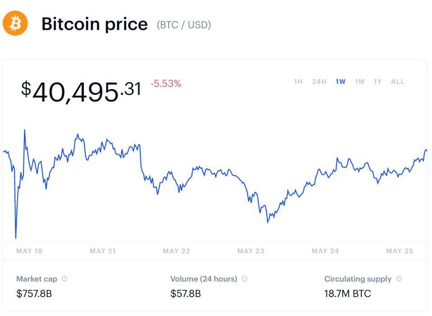Screen dimensions: 432x316
Task: Click the MAY 23 date marker
Action: tap(251, 251)
